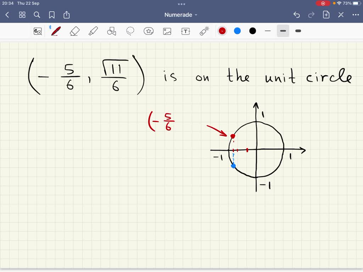
Task: Activate the Laser pointer tool
Action: tap(204, 31)
